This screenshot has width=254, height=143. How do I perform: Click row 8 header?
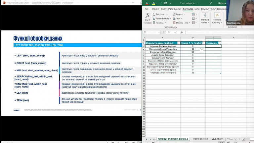click(x=144, y=61)
